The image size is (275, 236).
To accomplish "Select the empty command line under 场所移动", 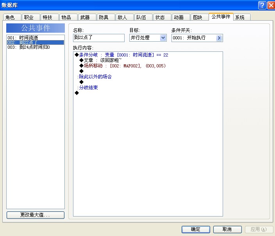I will (81, 71).
